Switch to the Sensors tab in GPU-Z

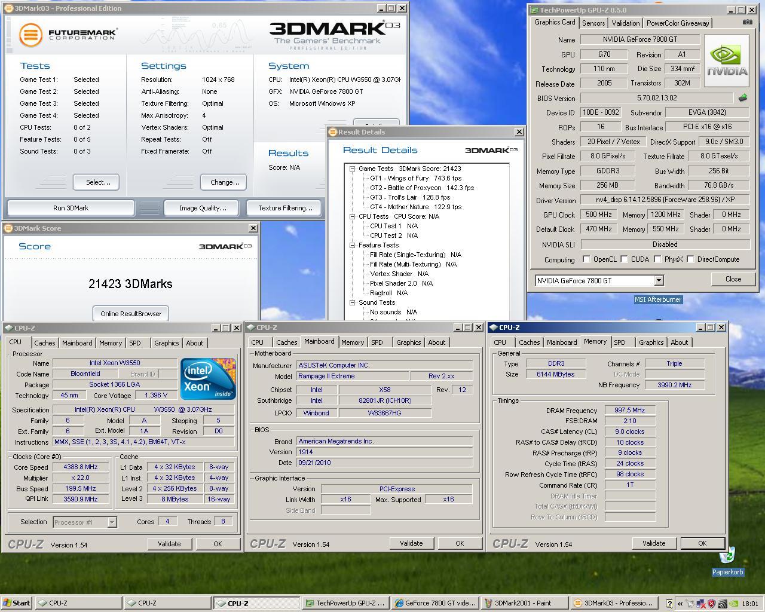click(593, 23)
